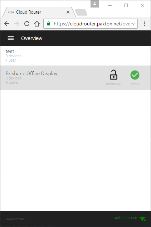Click the open padlock icon for Brisbane Office
The image size is (151, 227).
click(x=113, y=75)
